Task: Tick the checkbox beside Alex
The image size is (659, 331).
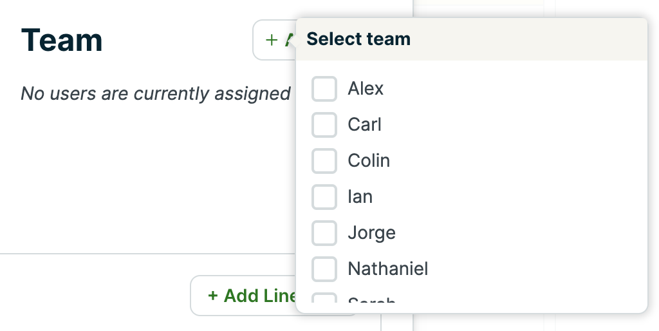Action: point(324,89)
